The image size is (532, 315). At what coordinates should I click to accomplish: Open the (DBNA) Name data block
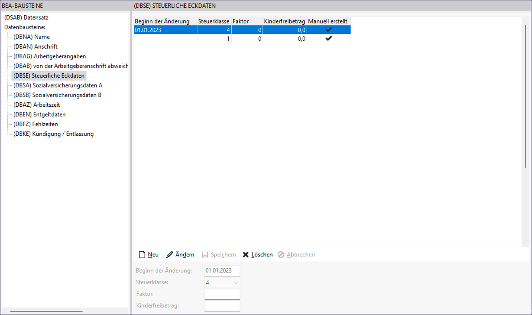[x=32, y=37]
